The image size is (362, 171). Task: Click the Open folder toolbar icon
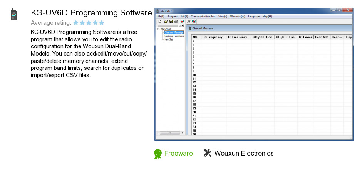166,22
